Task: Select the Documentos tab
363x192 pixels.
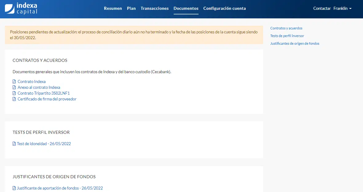Action: click(x=186, y=8)
